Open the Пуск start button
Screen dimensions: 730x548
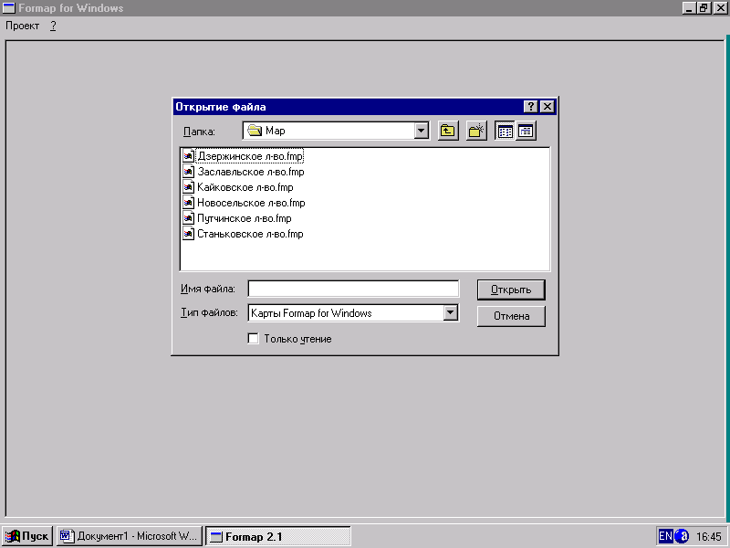coord(28,536)
